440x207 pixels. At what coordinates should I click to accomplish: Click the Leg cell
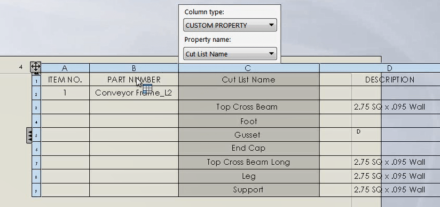click(249, 177)
